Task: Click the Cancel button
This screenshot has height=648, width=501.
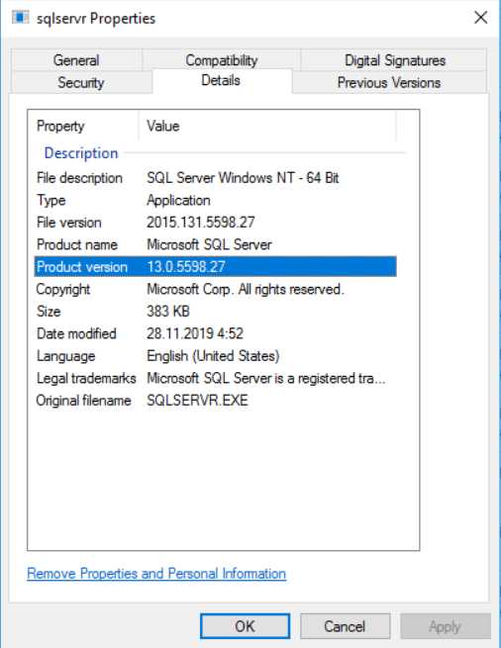Action: click(345, 626)
